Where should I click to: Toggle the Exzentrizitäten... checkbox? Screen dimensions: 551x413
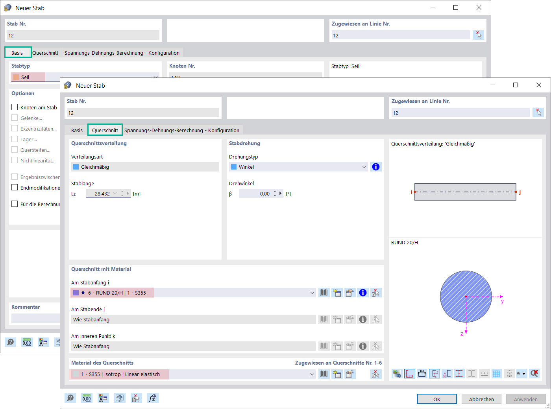pyautogui.click(x=15, y=128)
